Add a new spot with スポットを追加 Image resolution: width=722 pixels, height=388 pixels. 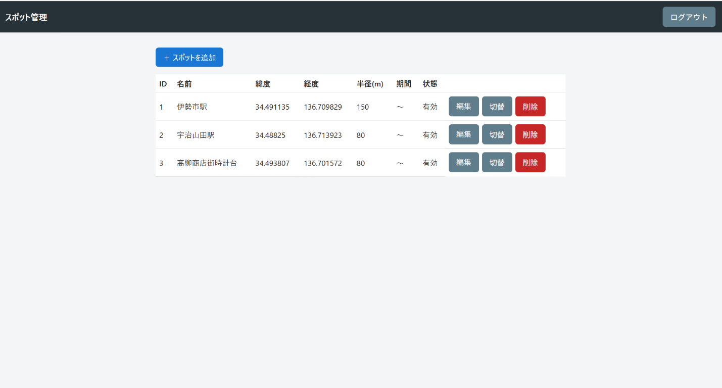point(189,58)
